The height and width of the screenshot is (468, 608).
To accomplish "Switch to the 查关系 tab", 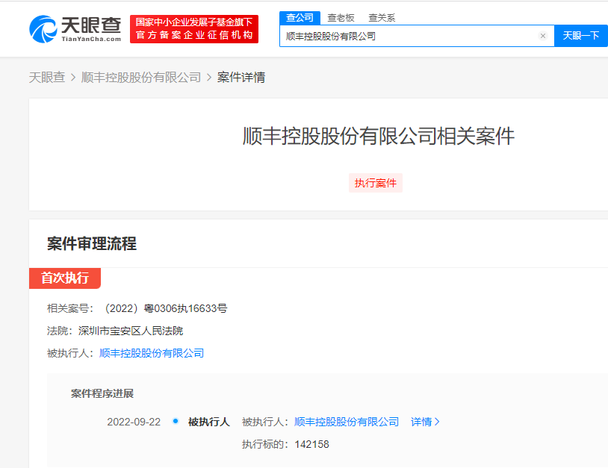I will [382, 18].
